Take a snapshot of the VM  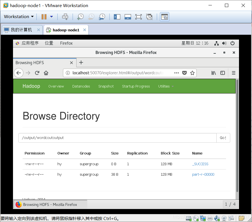tap(80, 17)
